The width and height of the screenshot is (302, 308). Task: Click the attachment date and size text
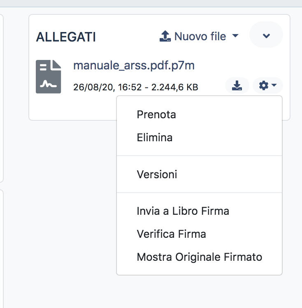tap(135, 87)
